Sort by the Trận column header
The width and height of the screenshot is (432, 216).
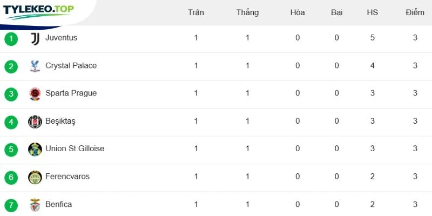pyautogui.click(x=196, y=12)
